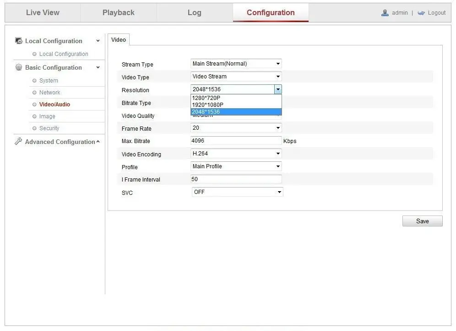Open the Security settings link

(49, 128)
